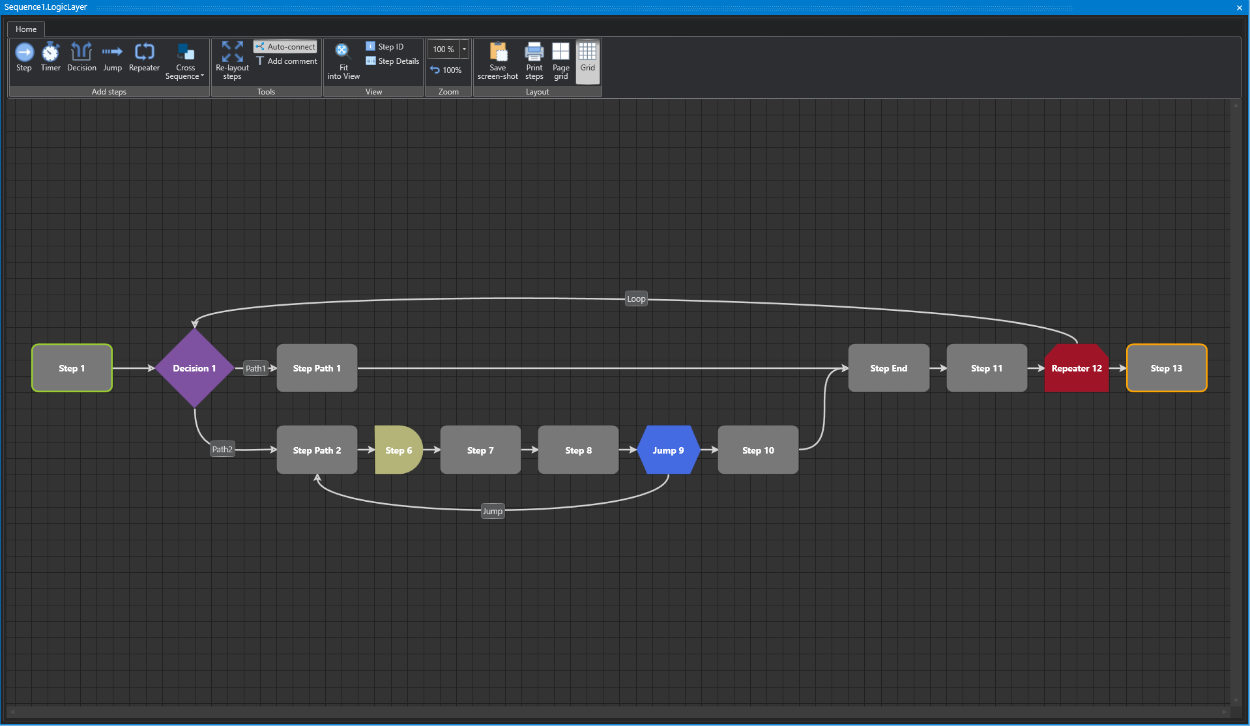Reset zoom to 100%
The width and height of the screenshot is (1250, 726).
(446, 70)
